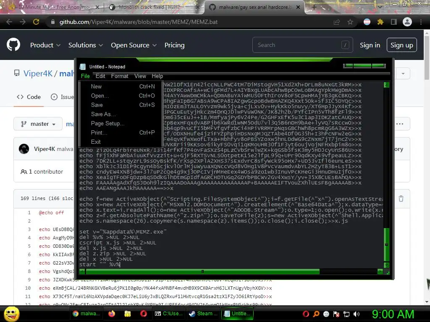Click Pricing link on GitHub

pos(174,45)
